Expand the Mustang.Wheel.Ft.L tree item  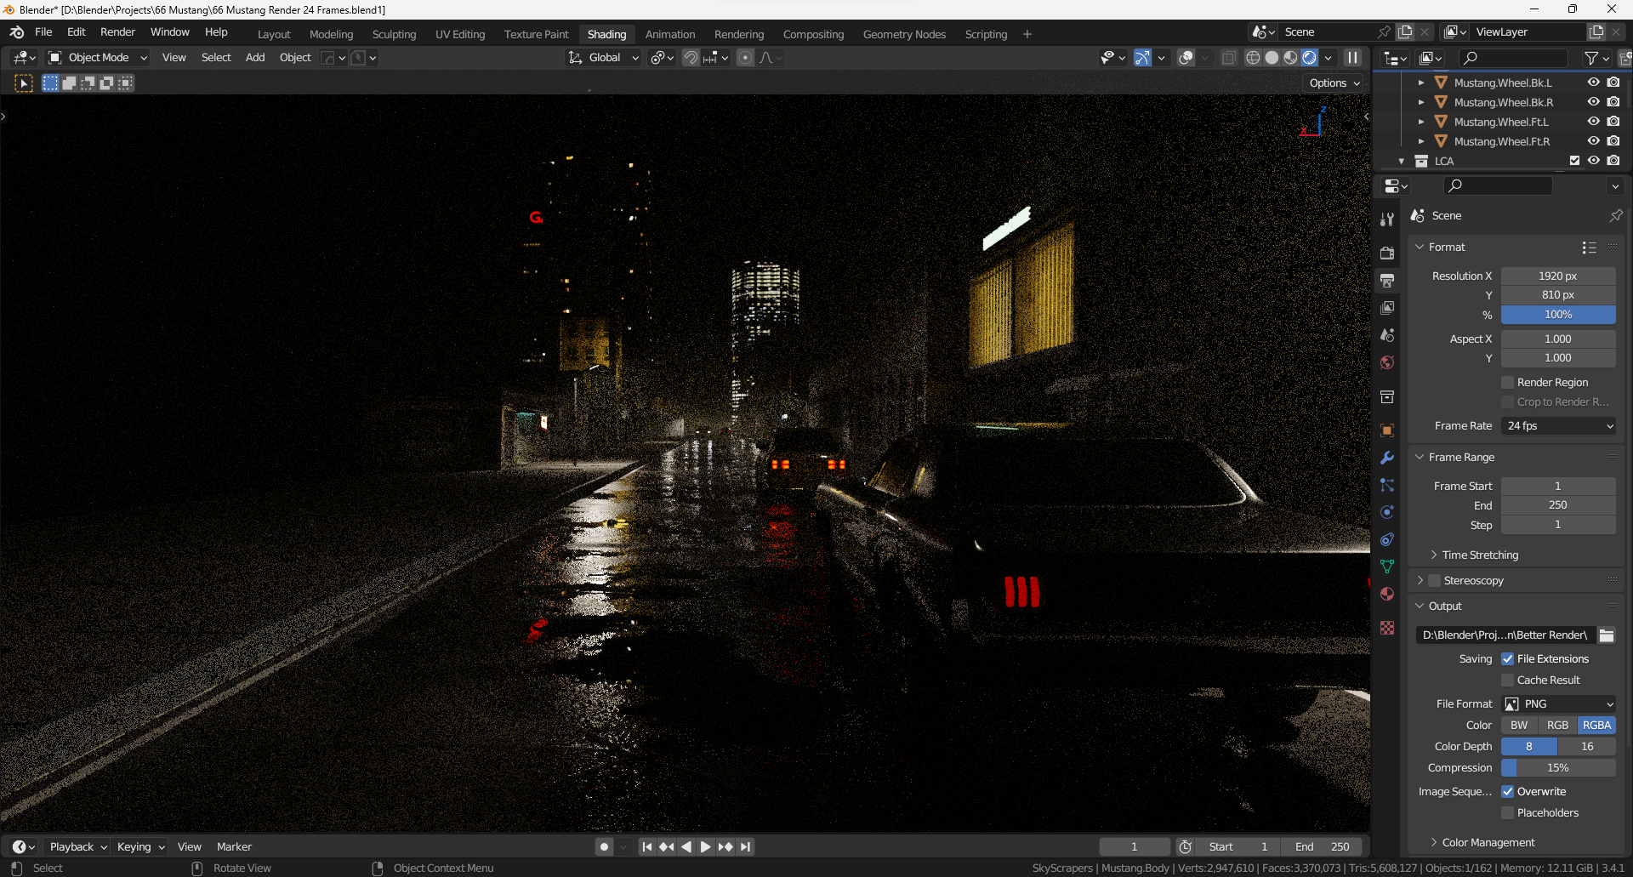point(1420,122)
